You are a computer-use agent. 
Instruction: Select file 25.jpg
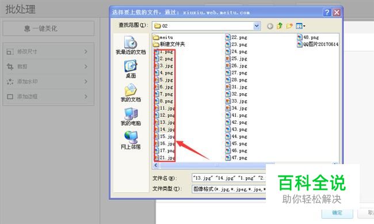236,59
